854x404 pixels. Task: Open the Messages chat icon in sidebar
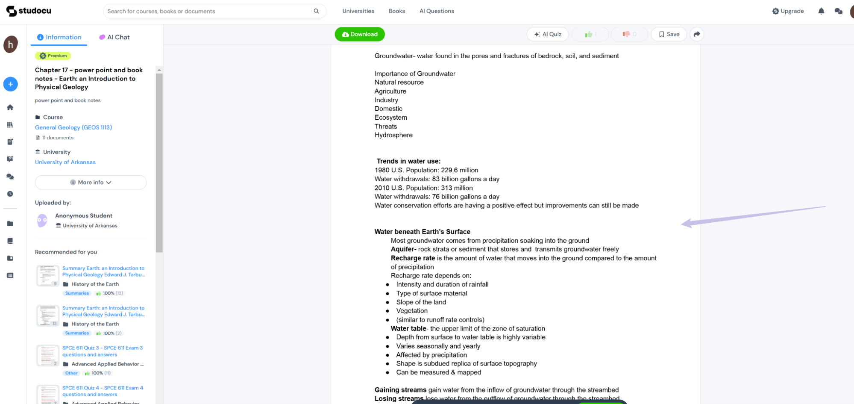click(10, 177)
